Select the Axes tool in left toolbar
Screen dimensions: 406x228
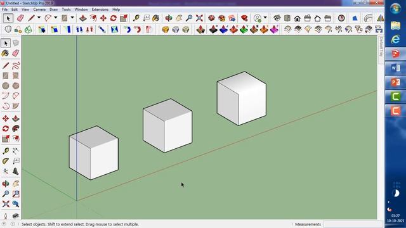[6, 171]
